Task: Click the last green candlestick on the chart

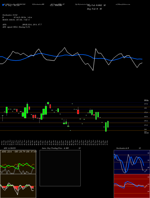Action: (108, 124)
